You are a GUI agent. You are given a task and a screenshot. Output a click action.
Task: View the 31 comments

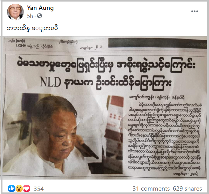coord(151,188)
